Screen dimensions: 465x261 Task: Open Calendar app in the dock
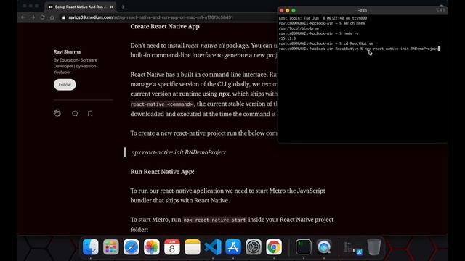tap(172, 246)
